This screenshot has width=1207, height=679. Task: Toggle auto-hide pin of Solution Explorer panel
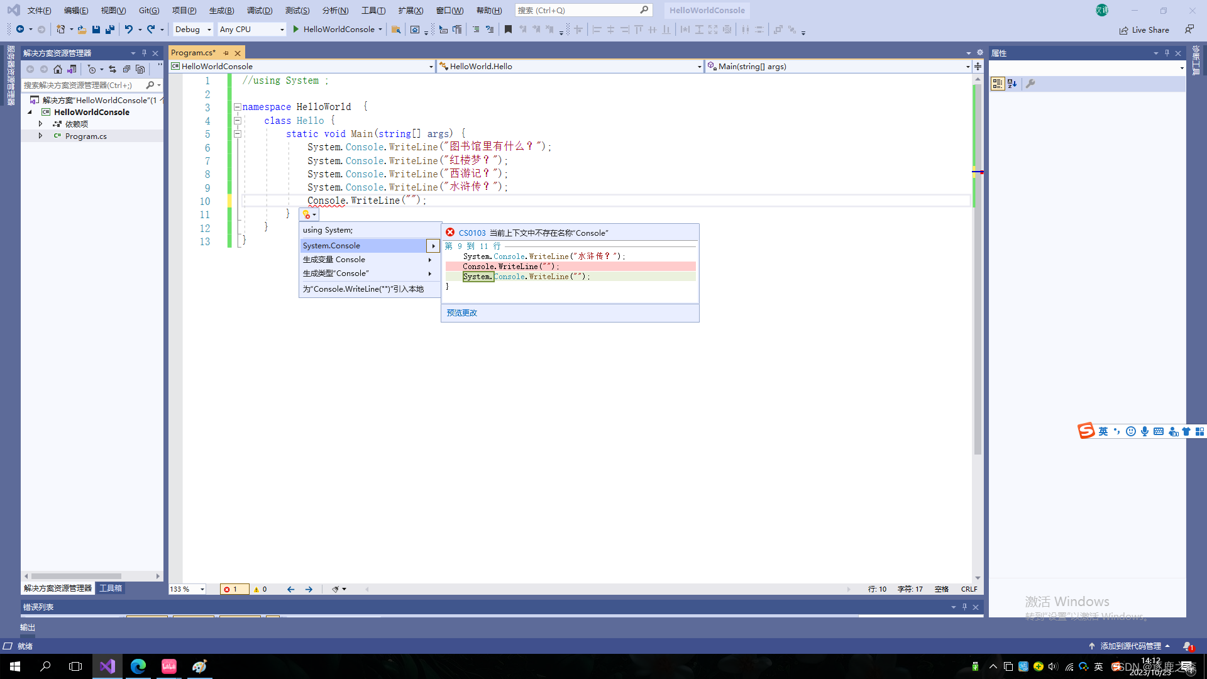144,53
